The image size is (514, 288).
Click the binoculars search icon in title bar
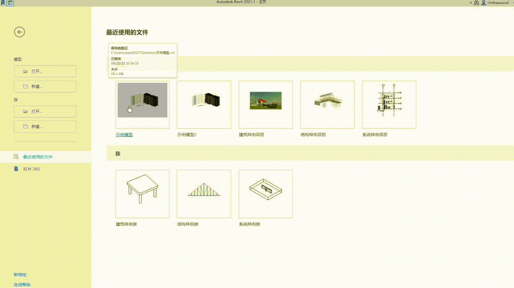[476, 3]
